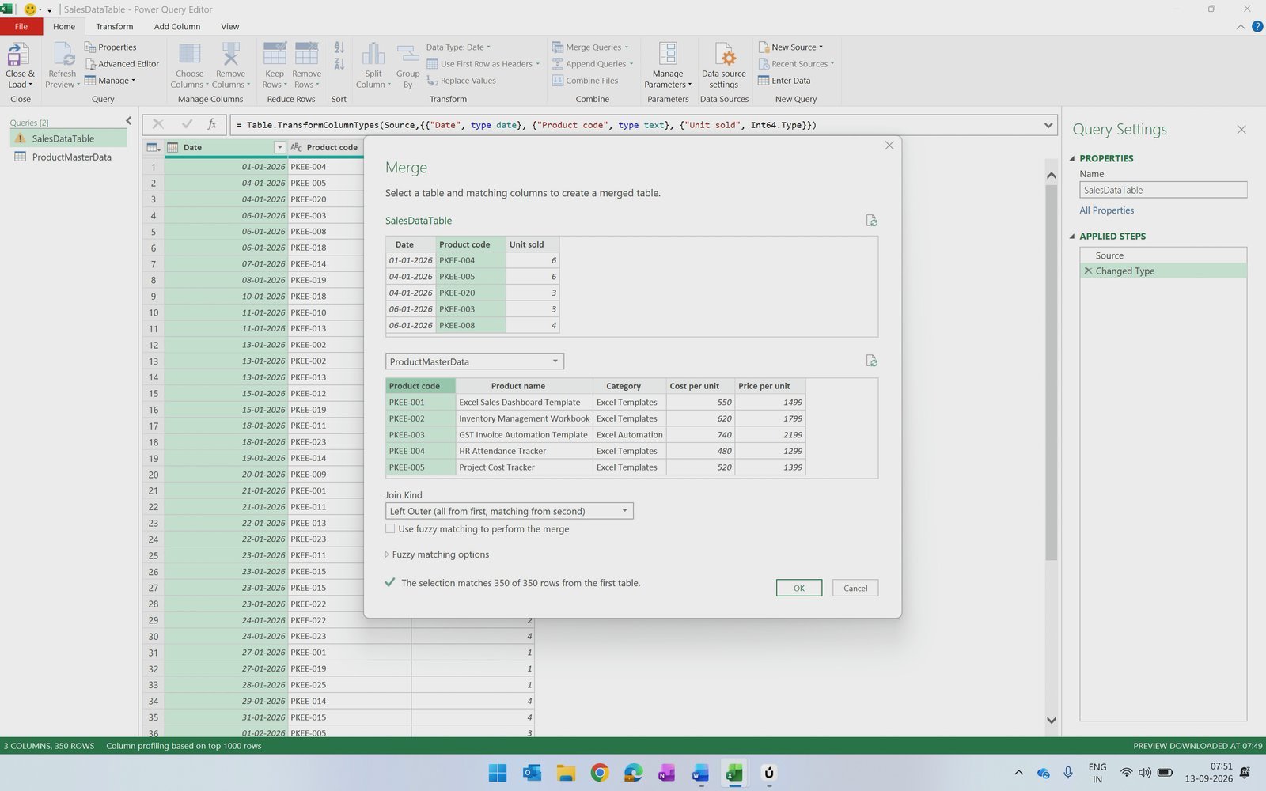Screen dimensions: 1266x791
Task: Click Choose Columns icon
Action: click(x=189, y=54)
